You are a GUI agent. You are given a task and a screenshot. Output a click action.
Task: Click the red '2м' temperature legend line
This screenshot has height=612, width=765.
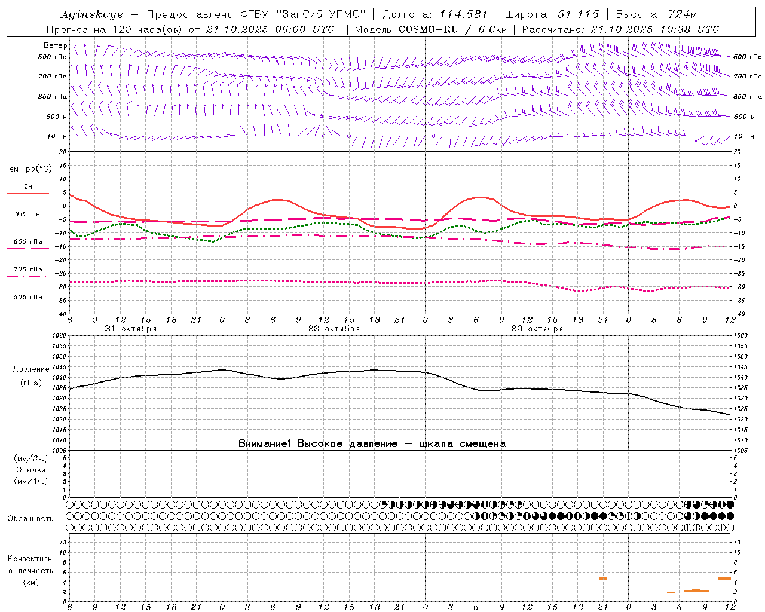(x=27, y=193)
